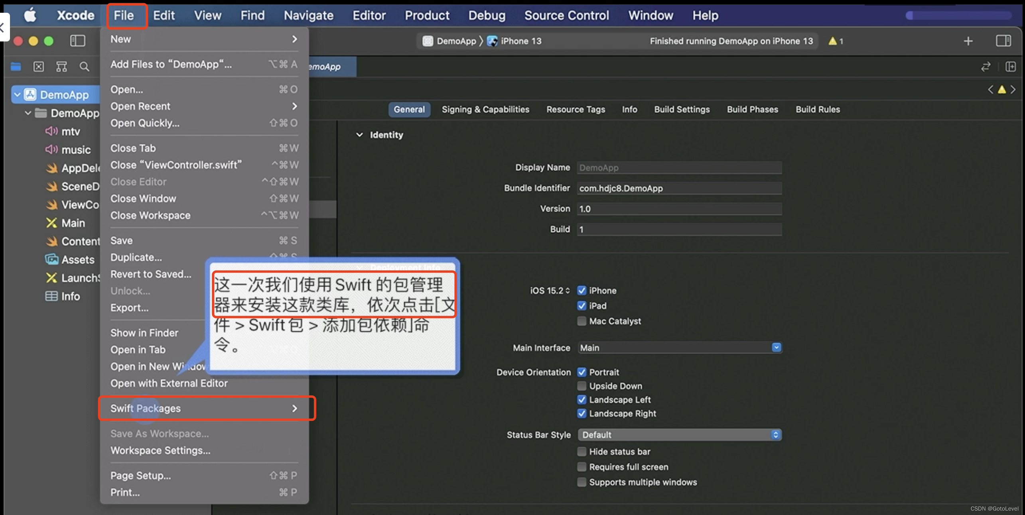Click the warning triangle in the toolbar

832,41
